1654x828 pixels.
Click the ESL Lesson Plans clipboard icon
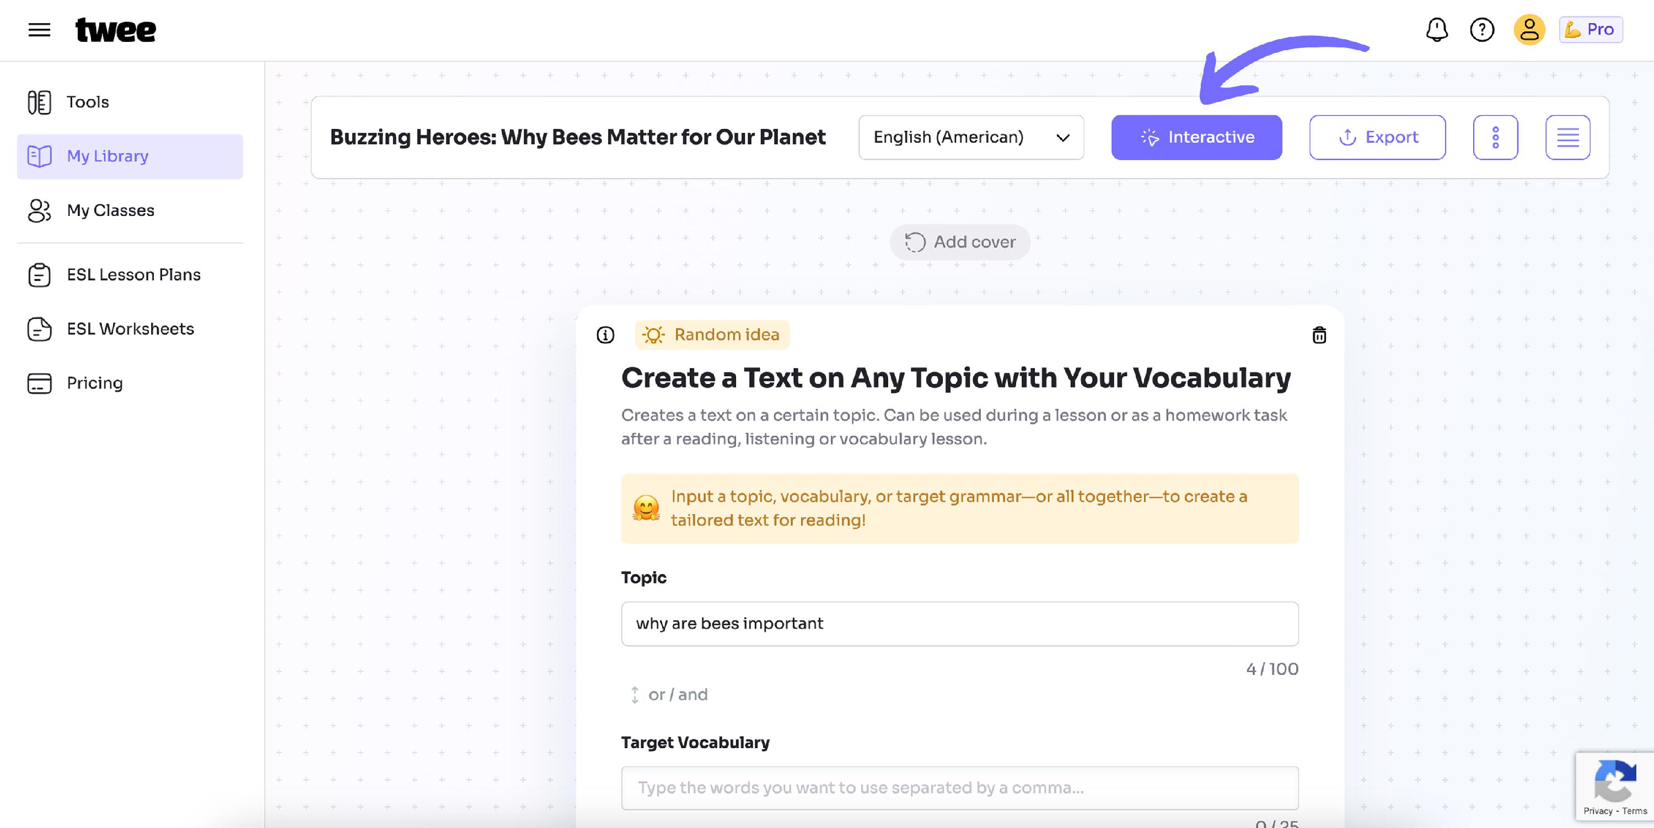tap(39, 274)
